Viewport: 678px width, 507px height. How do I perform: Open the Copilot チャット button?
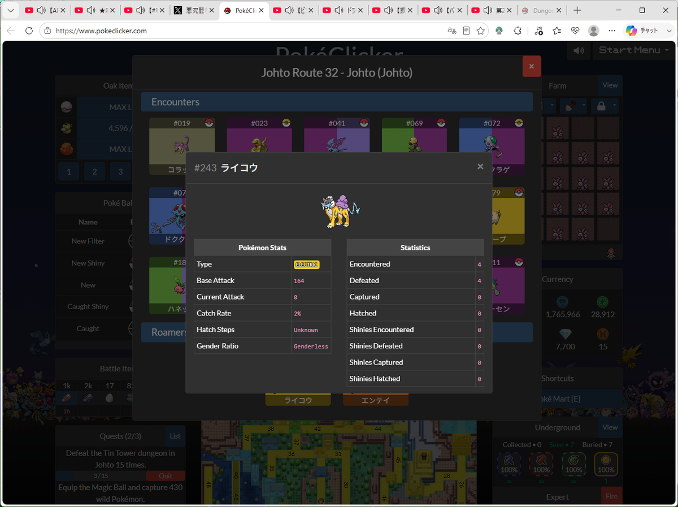pos(642,31)
